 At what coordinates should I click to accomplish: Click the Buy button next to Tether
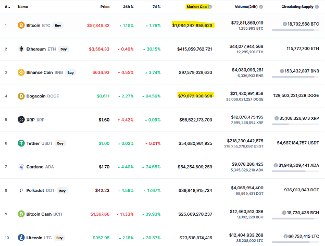(60, 143)
